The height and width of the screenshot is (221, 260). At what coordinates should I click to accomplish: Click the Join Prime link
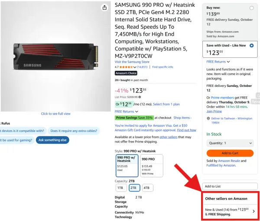click(214, 111)
